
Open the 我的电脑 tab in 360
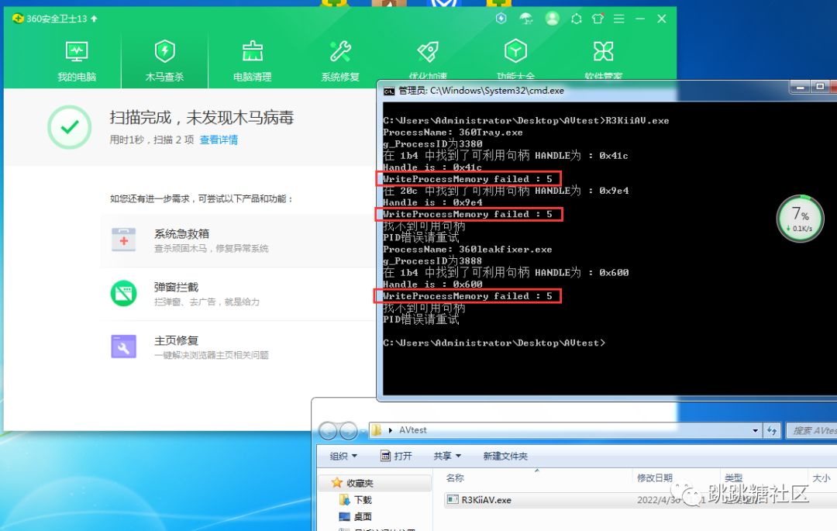[x=77, y=60]
